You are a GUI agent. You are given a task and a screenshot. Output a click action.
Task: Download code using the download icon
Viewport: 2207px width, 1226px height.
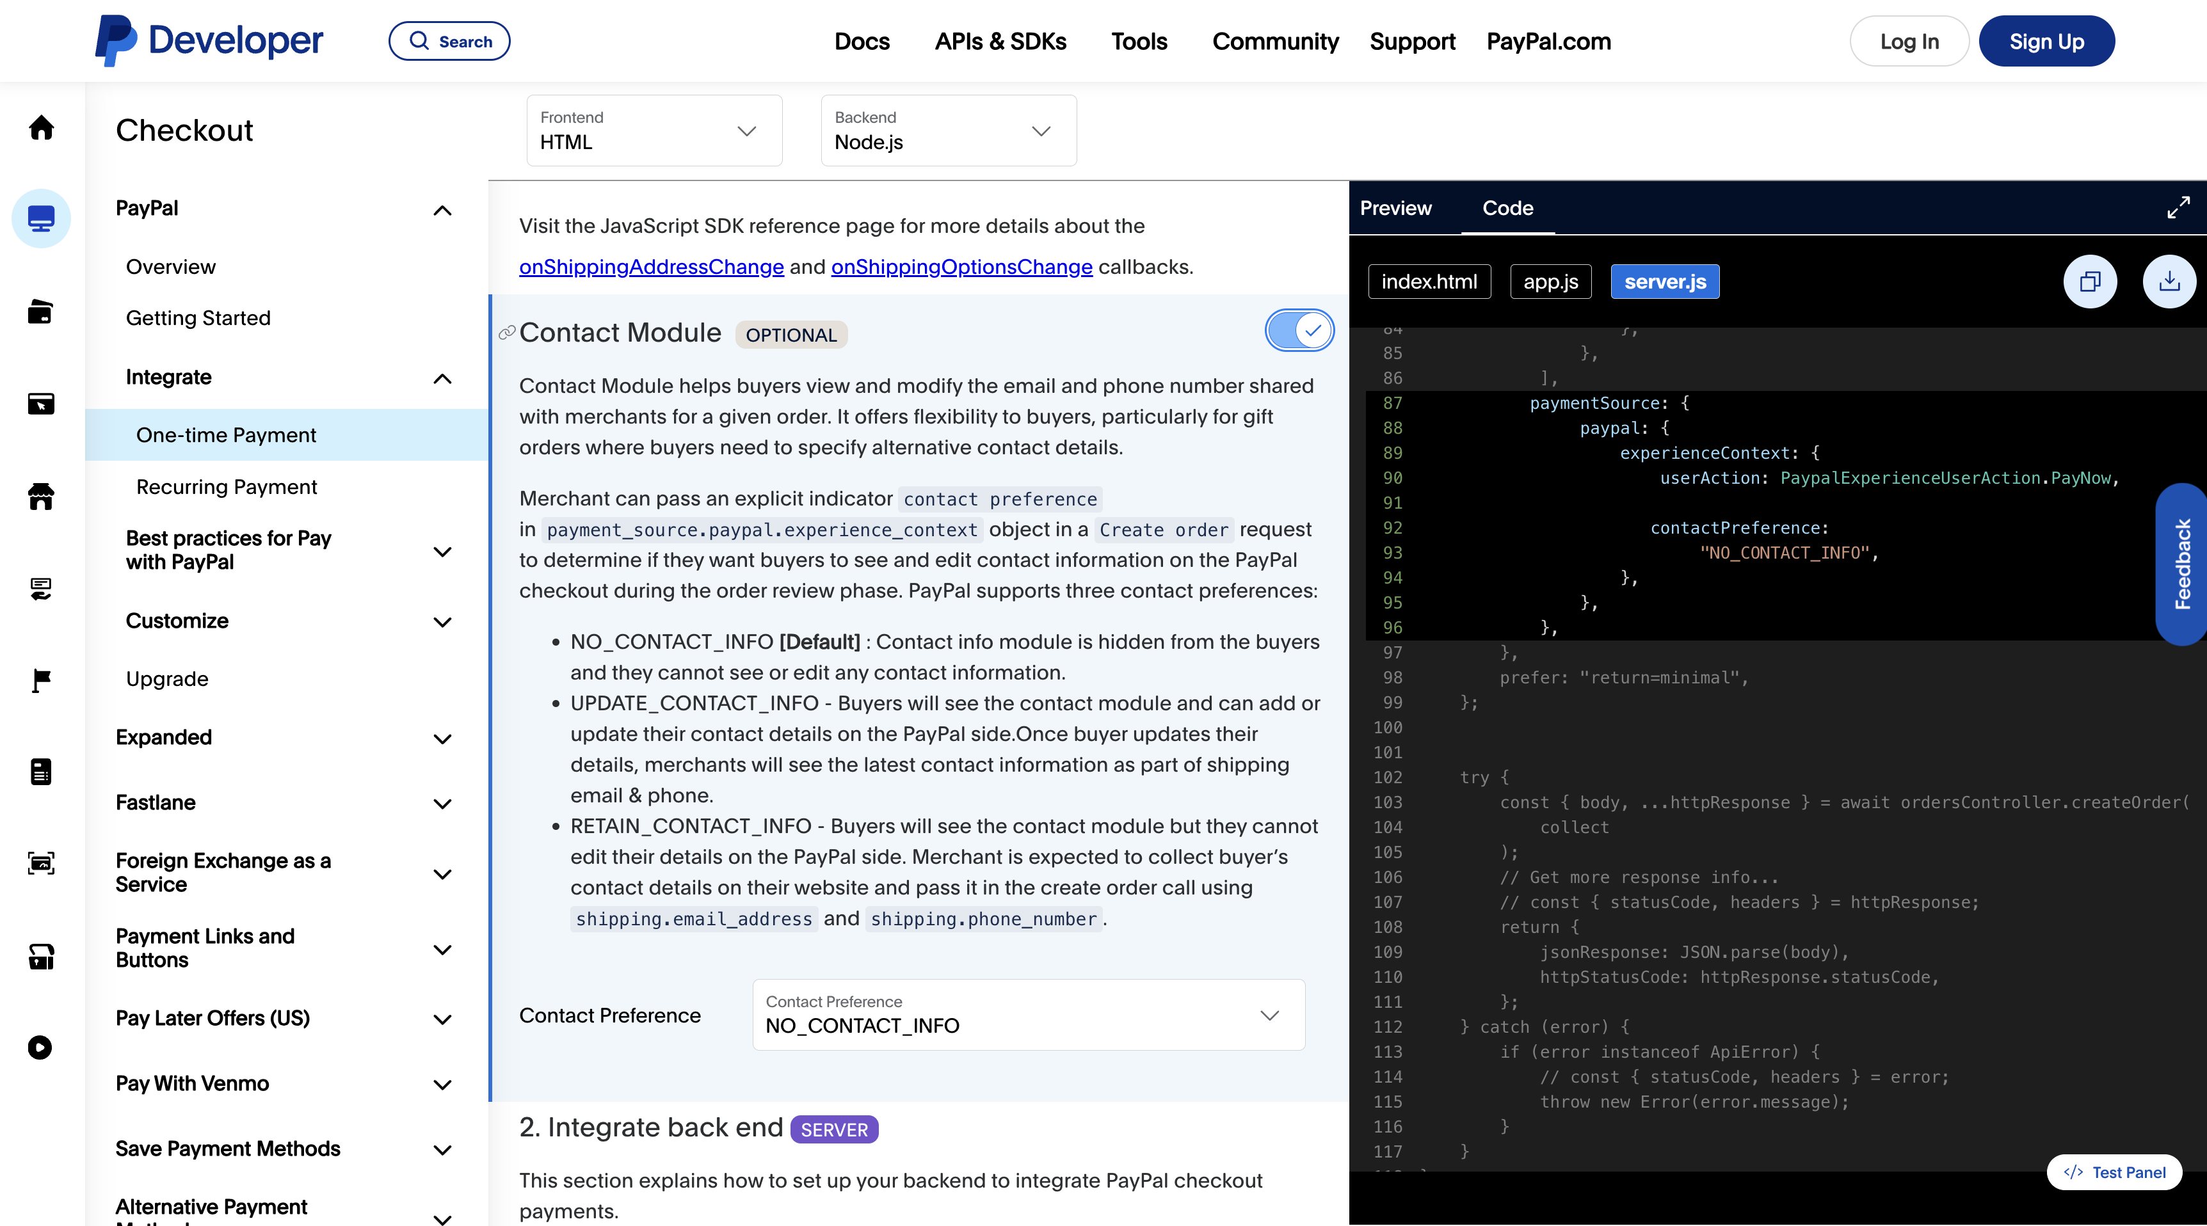2169,281
